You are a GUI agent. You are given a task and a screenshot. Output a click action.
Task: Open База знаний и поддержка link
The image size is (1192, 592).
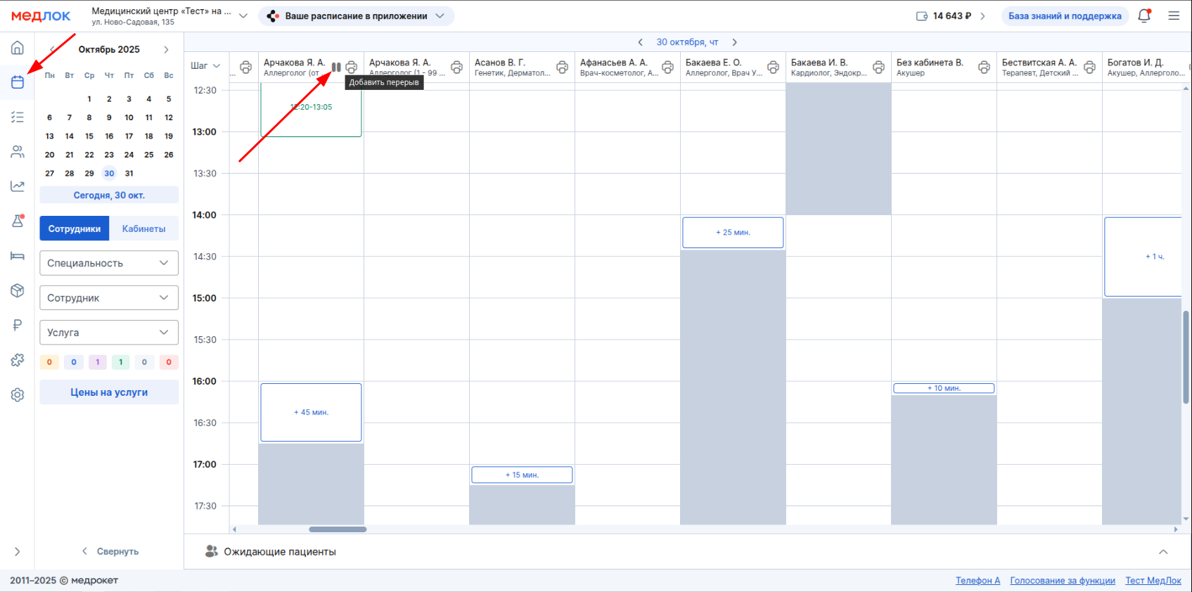pyautogui.click(x=1065, y=15)
